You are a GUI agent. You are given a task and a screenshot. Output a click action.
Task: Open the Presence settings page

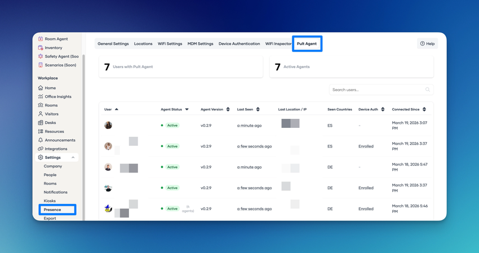[52, 210]
